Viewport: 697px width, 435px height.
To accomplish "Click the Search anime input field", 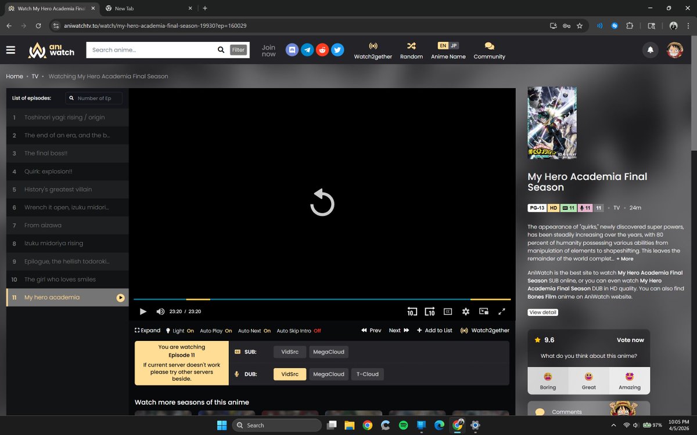I will [x=151, y=50].
